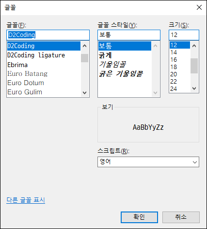Screen dimensions: 207x229
Task: Select font size 14
Action: (x=180, y=53)
